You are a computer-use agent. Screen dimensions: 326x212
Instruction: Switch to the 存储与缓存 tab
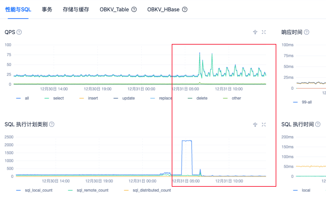[76, 9]
